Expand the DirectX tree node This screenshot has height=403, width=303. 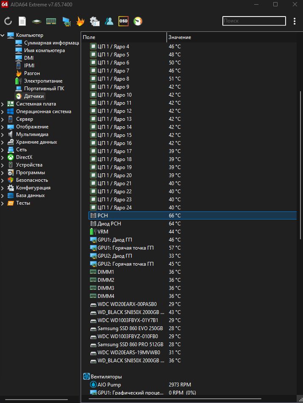(x=3, y=158)
